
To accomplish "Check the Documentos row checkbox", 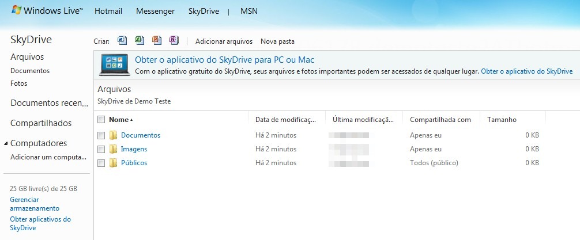I will (x=101, y=135).
